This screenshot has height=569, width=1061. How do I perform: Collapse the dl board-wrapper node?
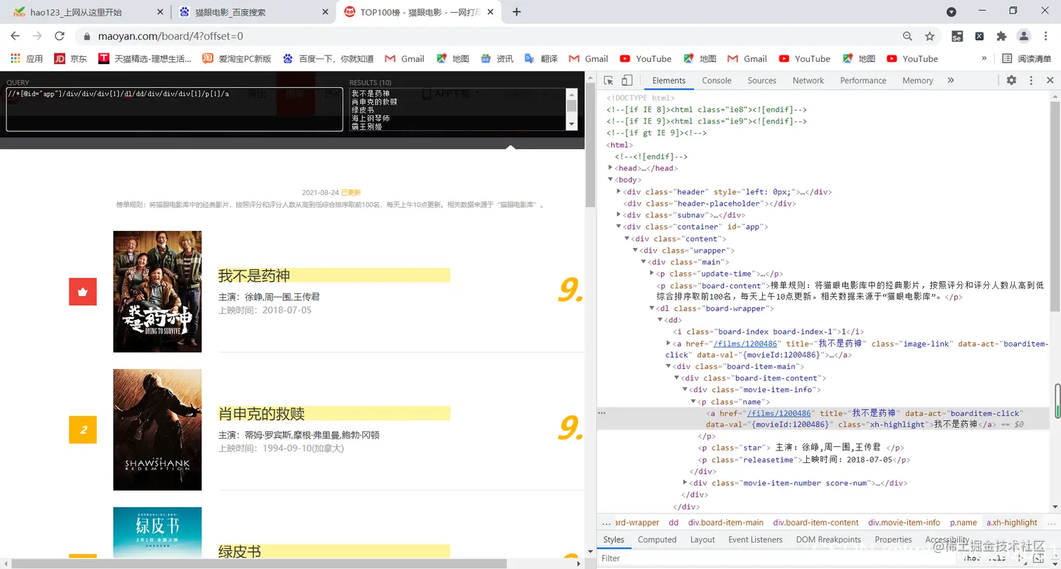click(x=652, y=308)
